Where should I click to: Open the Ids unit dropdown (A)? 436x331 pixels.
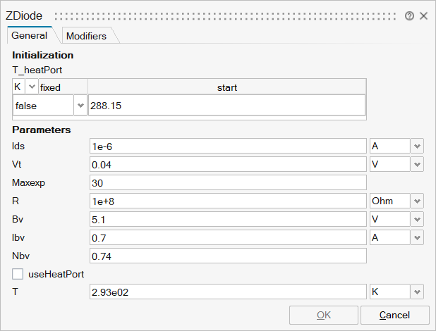(417, 146)
